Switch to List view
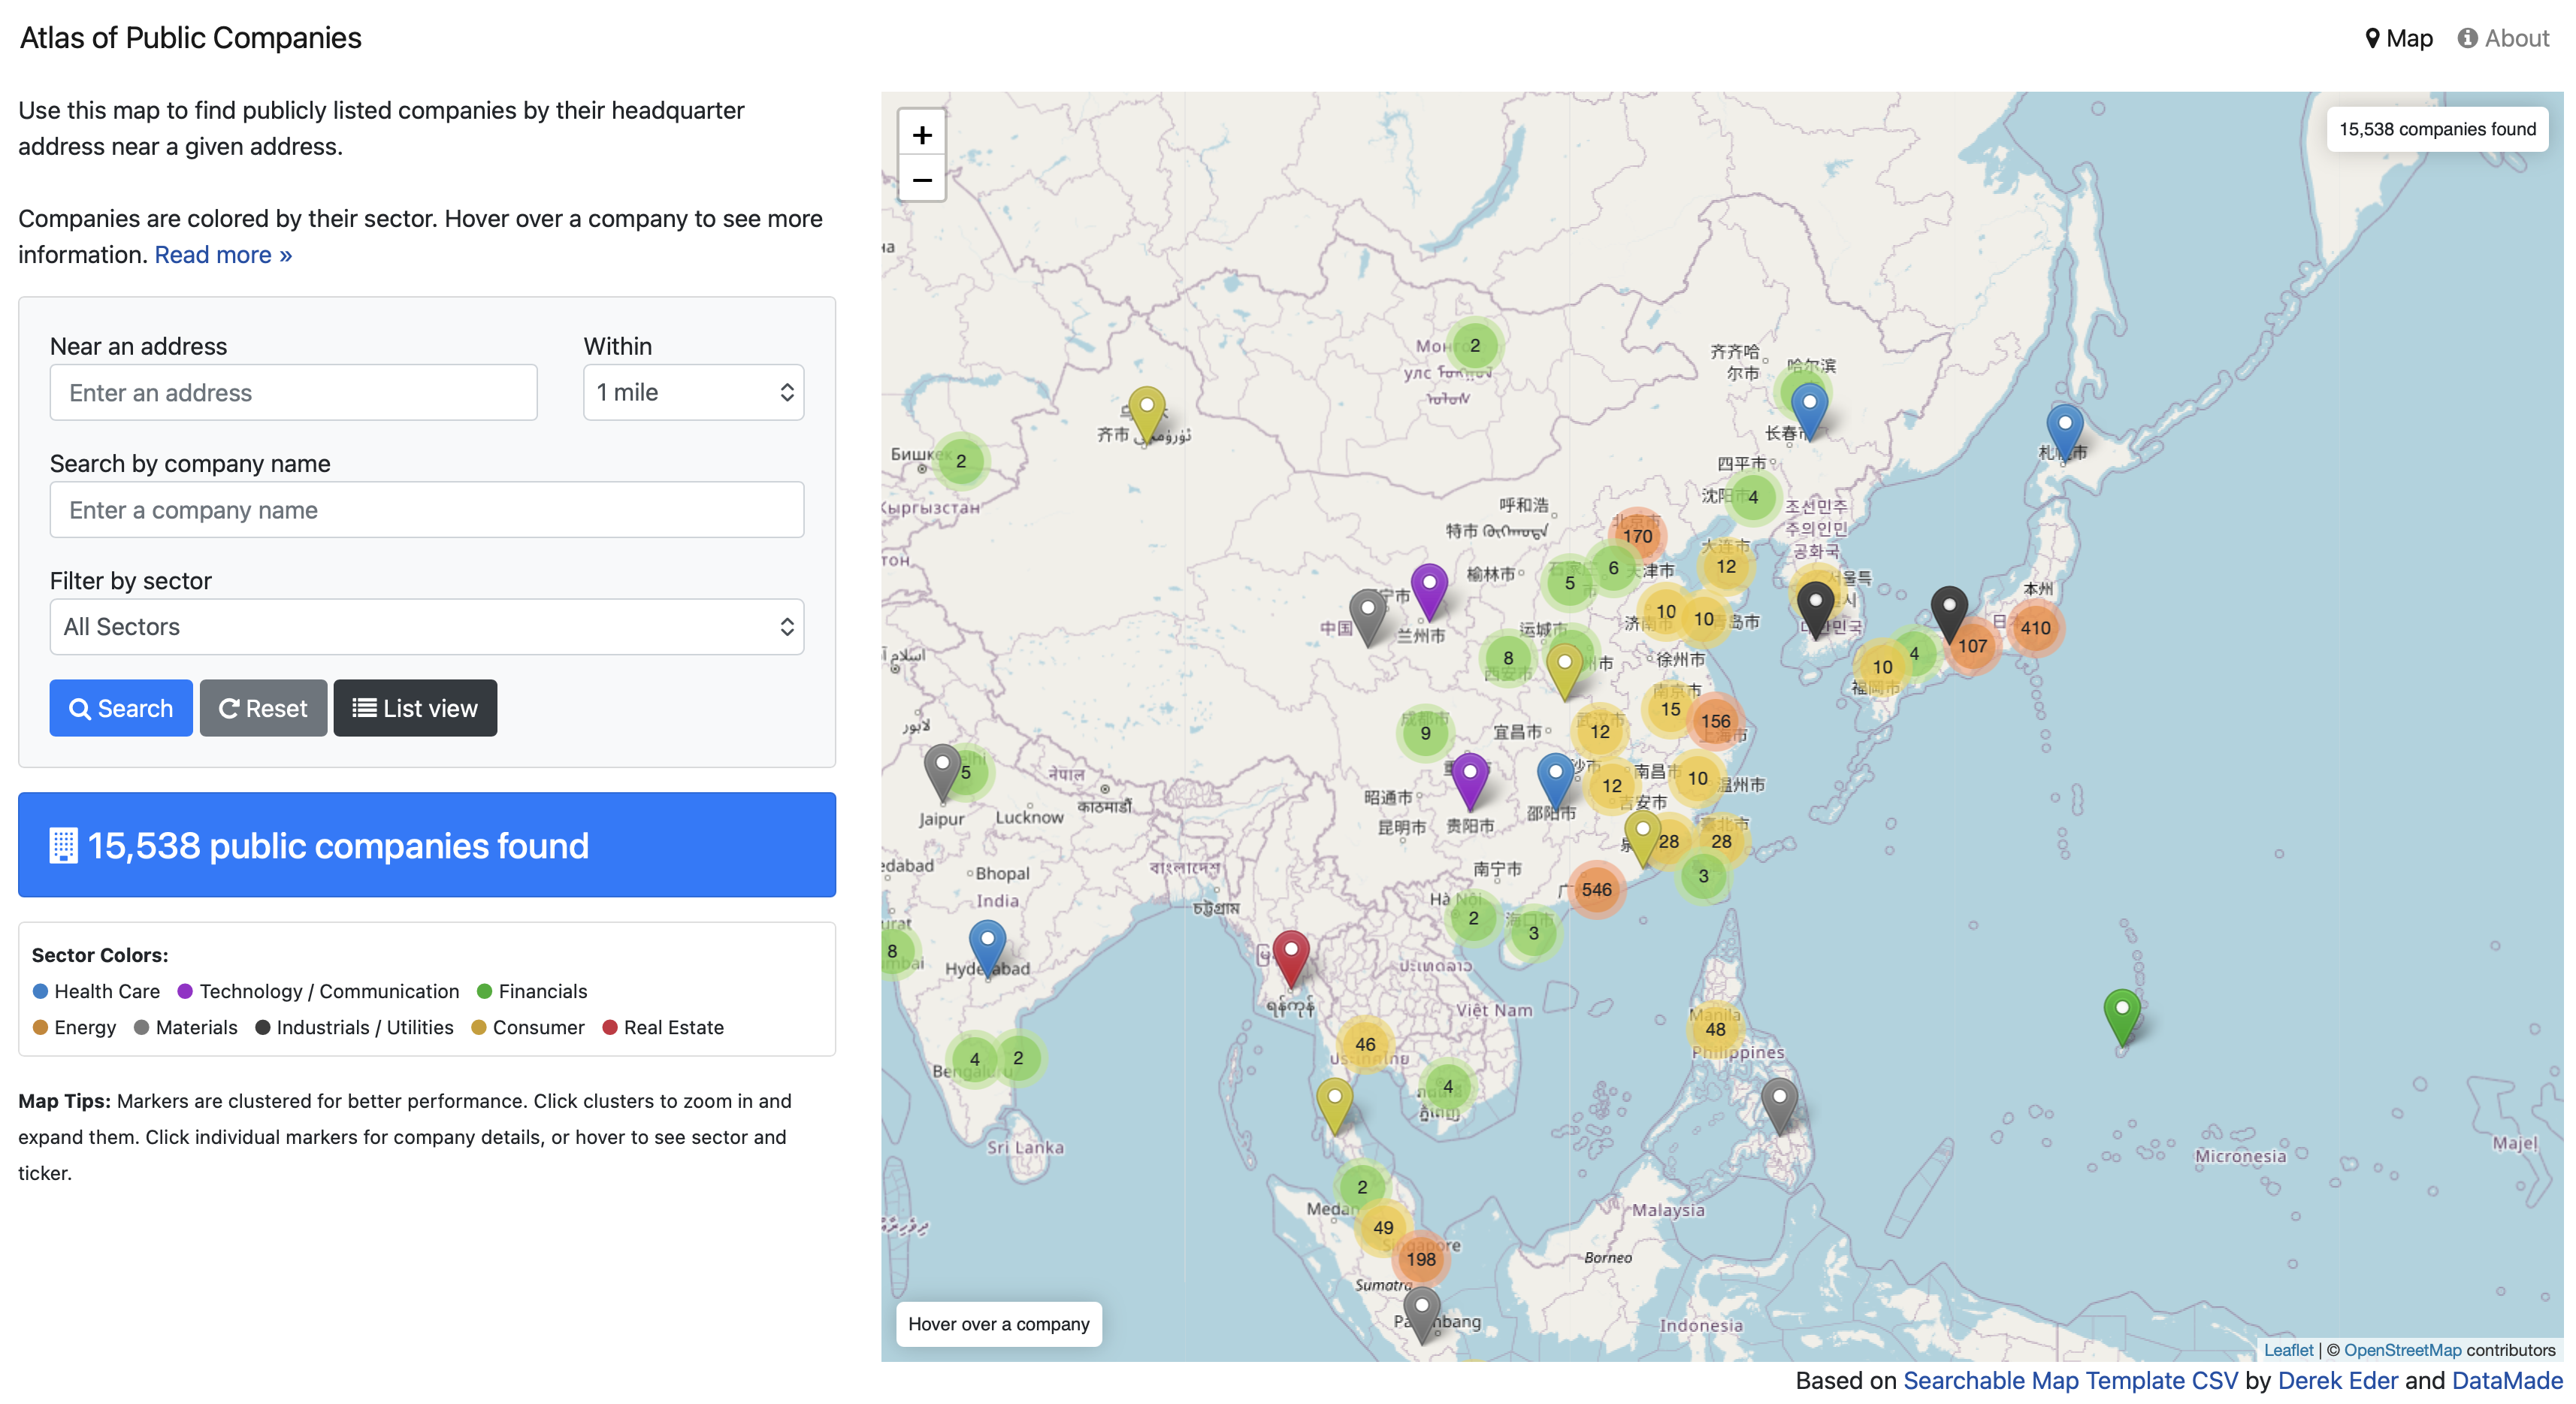The width and height of the screenshot is (2576, 1404). [415, 708]
